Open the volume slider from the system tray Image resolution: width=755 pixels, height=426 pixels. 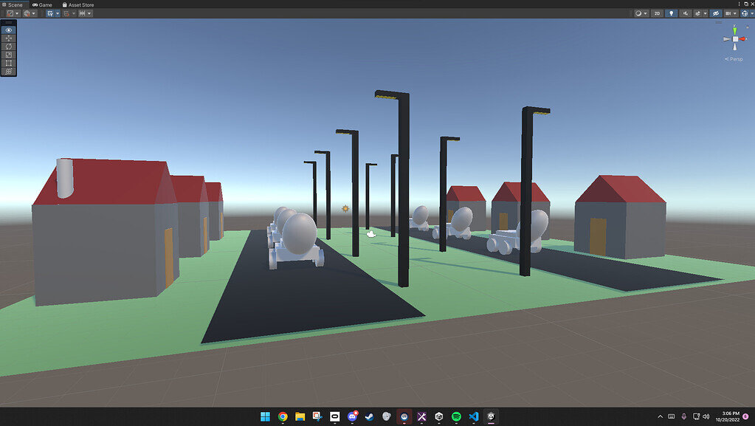pyautogui.click(x=706, y=417)
